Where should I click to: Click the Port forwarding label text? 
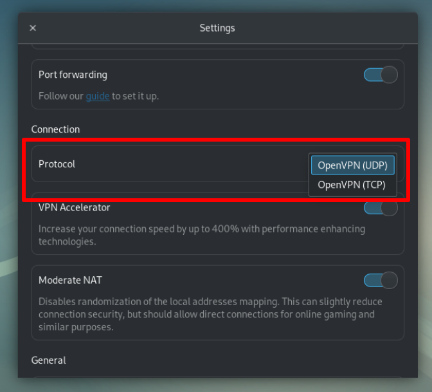click(x=73, y=75)
